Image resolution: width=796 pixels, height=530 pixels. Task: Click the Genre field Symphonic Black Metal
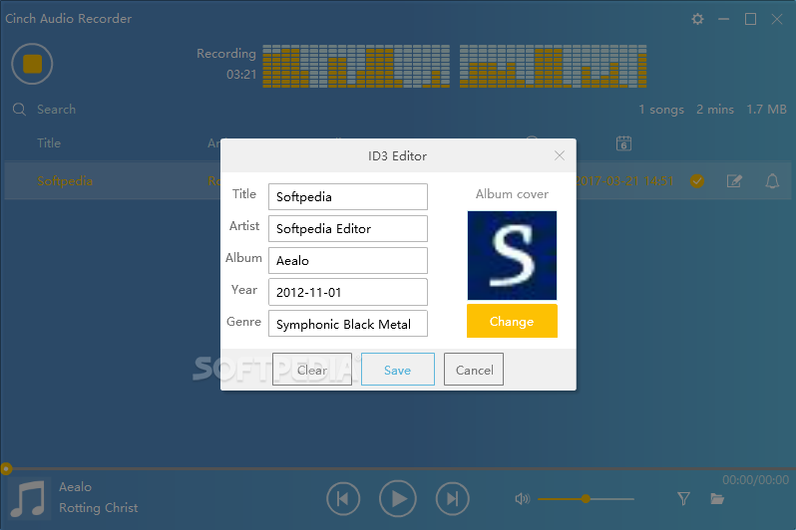(348, 324)
